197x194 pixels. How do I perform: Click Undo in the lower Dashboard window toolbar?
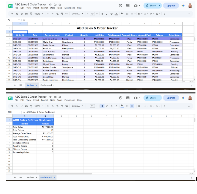pyautogui.click(x=17, y=106)
